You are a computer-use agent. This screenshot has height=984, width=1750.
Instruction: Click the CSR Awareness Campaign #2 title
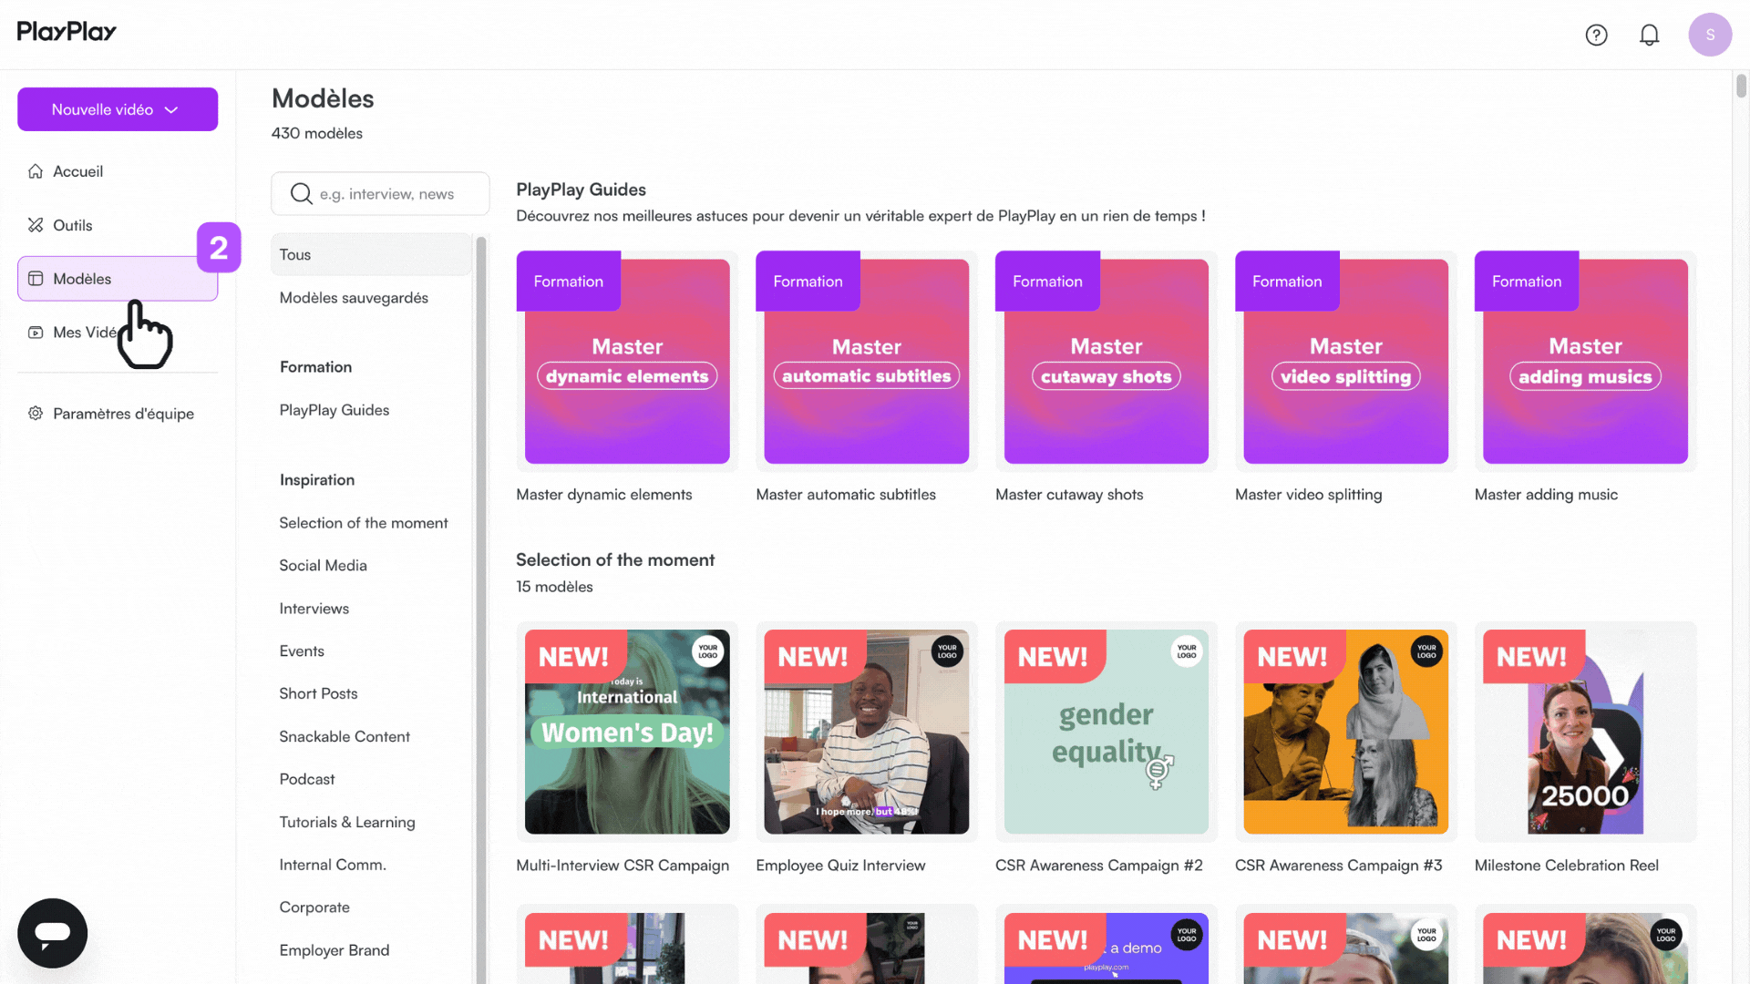pyautogui.click(x=1099, y=866)
